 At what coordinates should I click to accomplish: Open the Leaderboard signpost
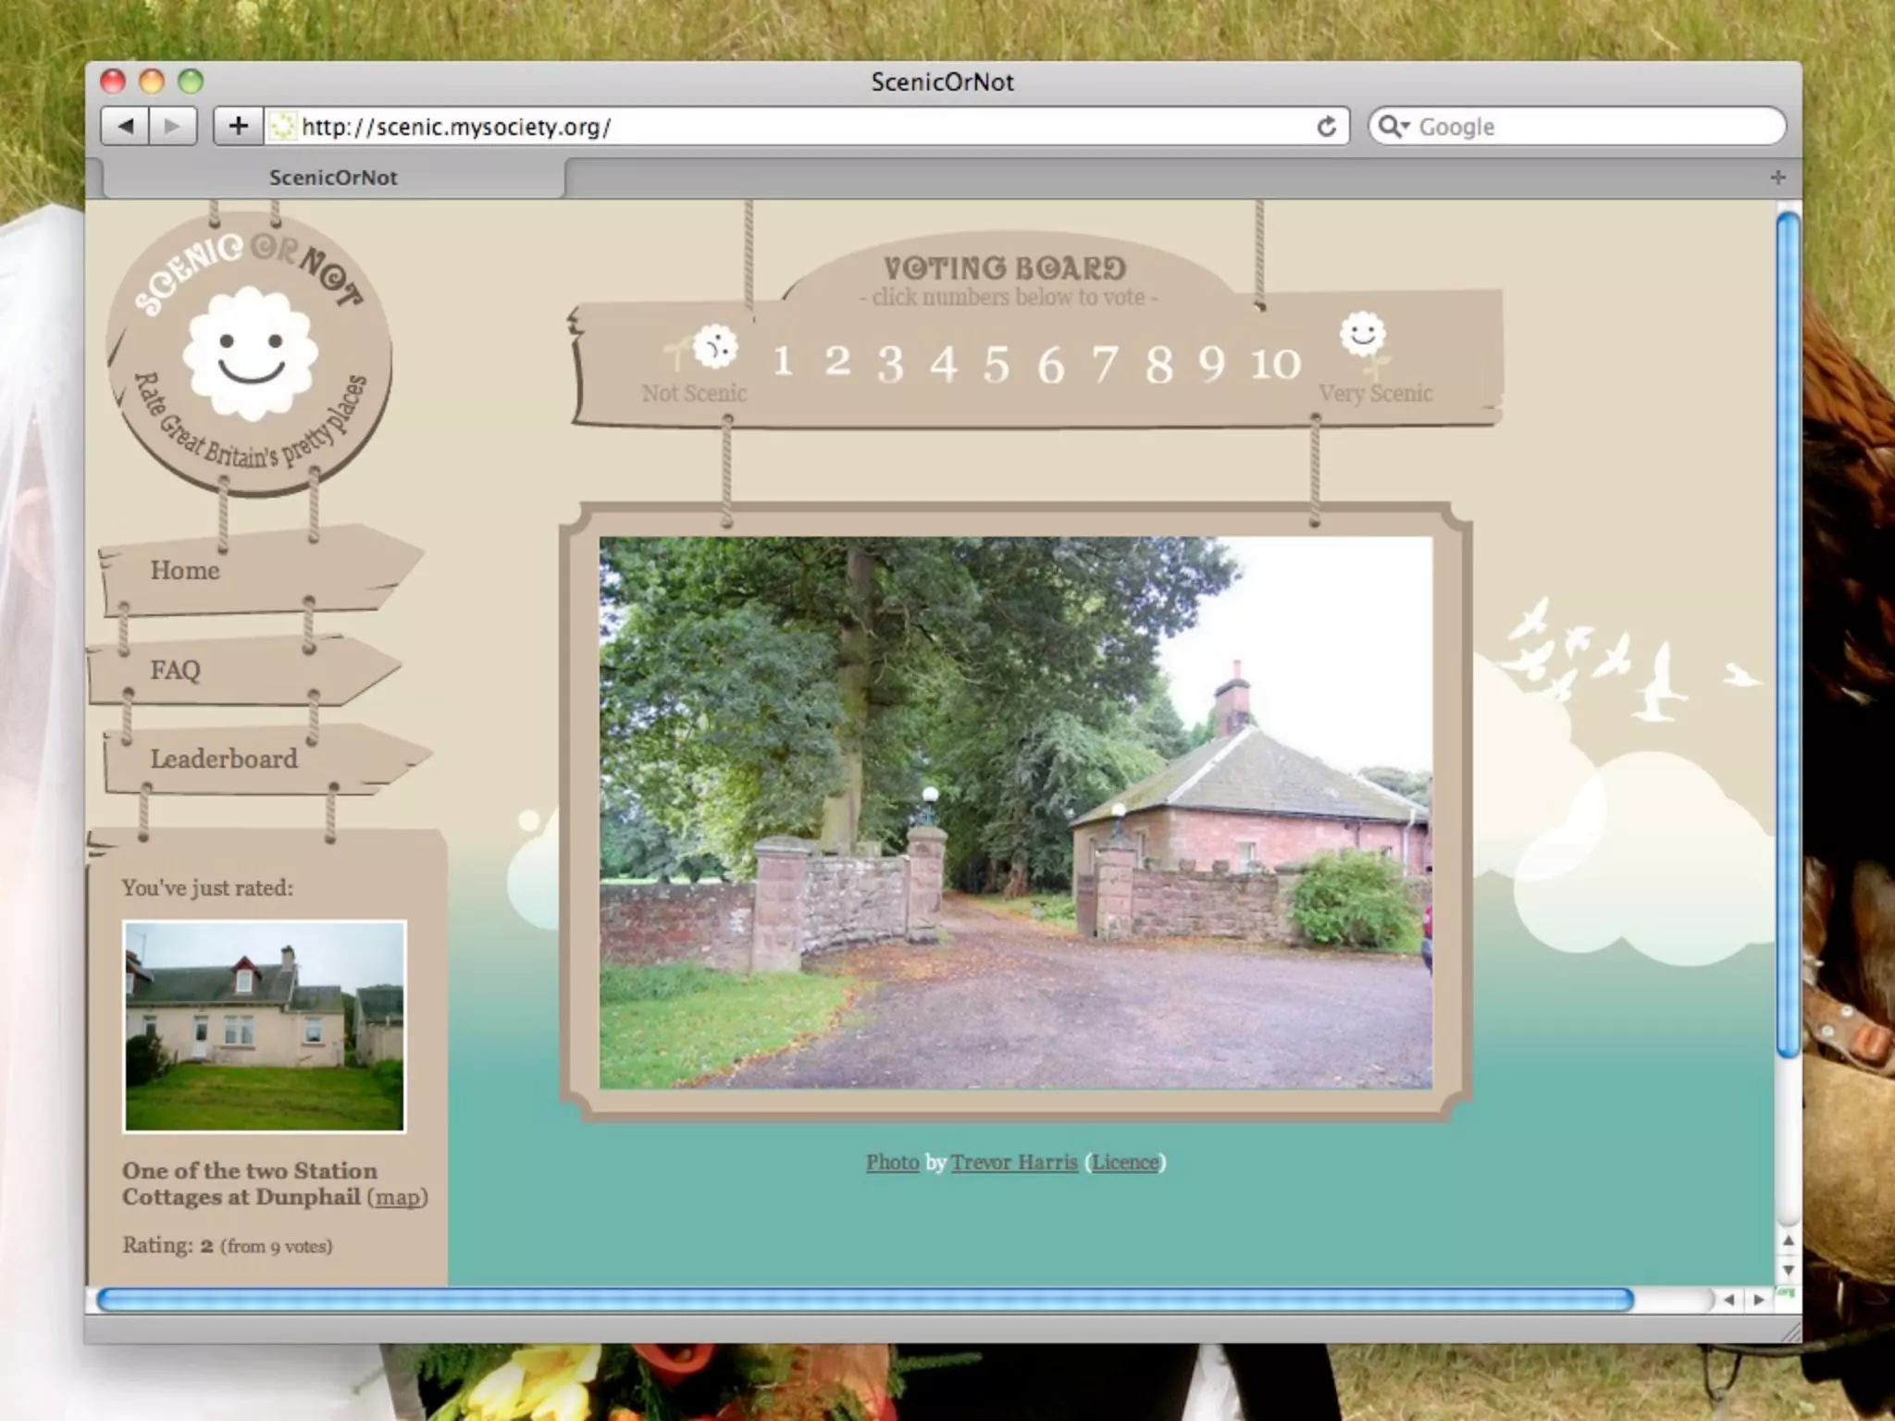224,759
